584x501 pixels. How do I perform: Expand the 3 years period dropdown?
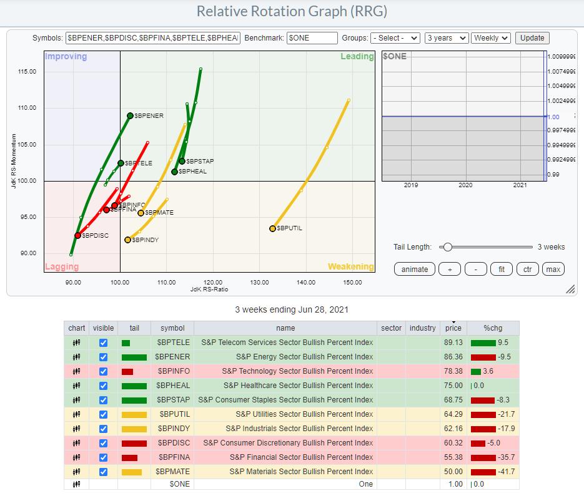446,38
